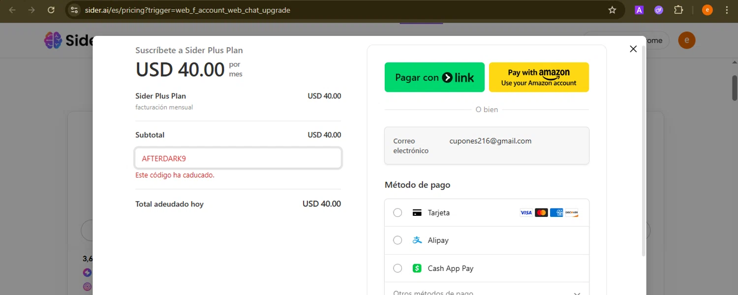Go back with the browser back arrow
The height and width of the screenshot is (295, 738).
click(12, 10)
